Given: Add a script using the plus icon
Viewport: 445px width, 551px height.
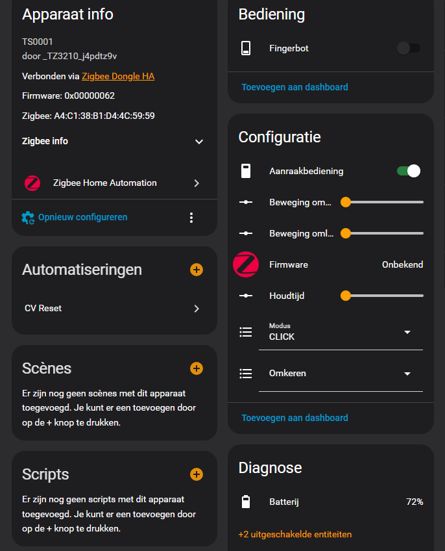Looking at the screenshot, I should point(197,474).
